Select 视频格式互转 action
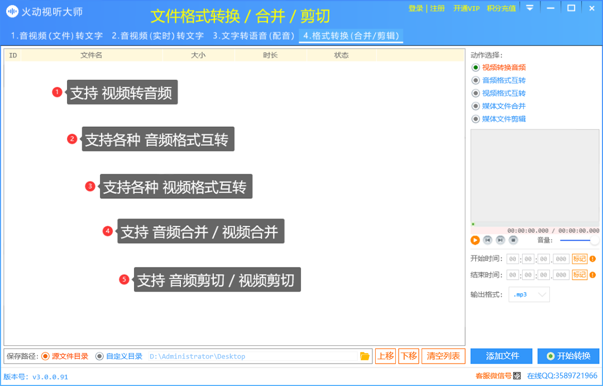603x386 pixels. coord(499,93)
